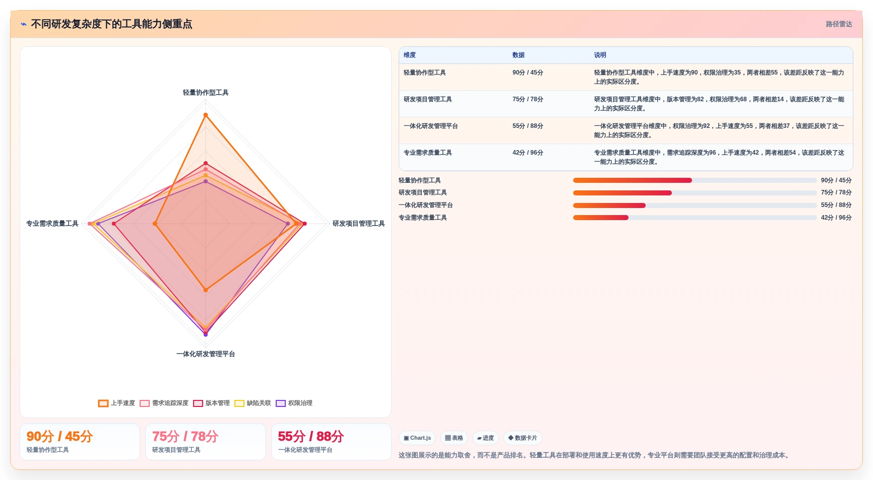Toggle the 需求追踪深度 legend swatch
The width and height of the screenshot is (873, 480).
pyautogui.click(x=145, y=403)
